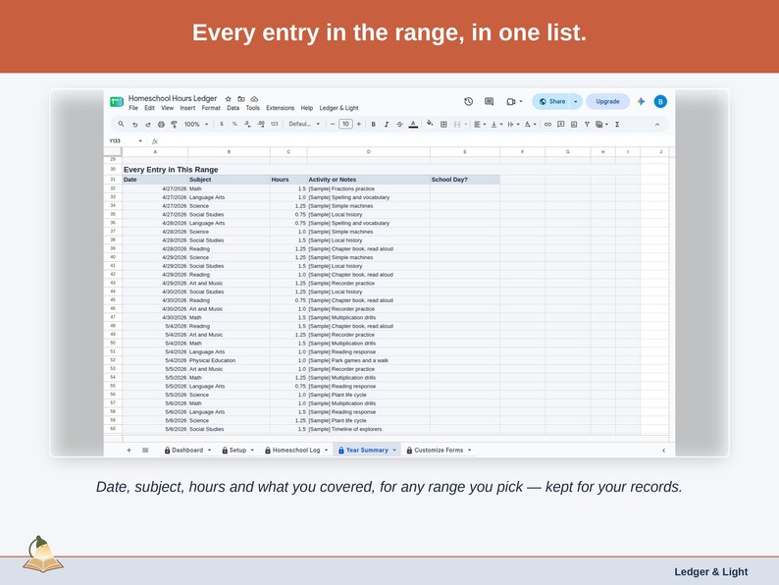Open the Share options arrow

pos(576,101)
